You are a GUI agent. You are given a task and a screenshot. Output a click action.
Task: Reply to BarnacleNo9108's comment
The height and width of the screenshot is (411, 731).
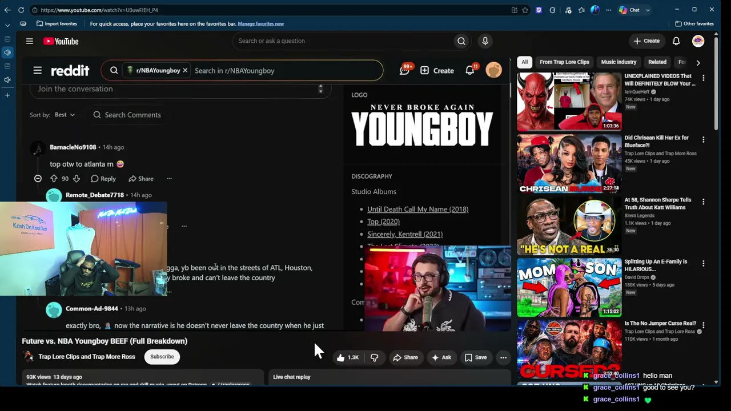click(x=103, y=179)
